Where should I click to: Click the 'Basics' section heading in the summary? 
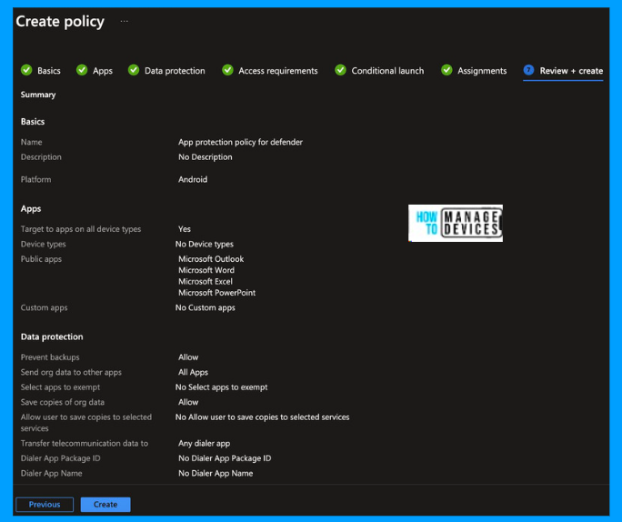(x=33, y=122)
